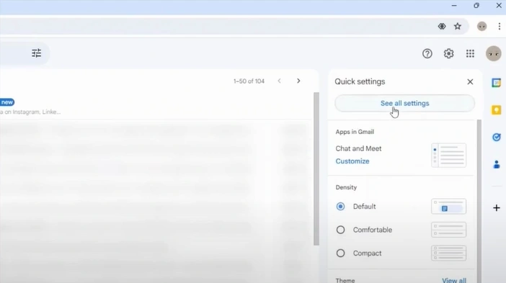Click the Quick settings heading

pos(360,81)
